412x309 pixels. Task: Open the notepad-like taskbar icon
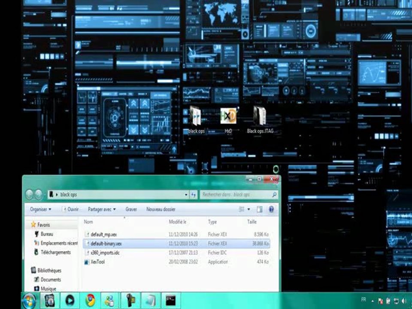(x=150, y=300)
